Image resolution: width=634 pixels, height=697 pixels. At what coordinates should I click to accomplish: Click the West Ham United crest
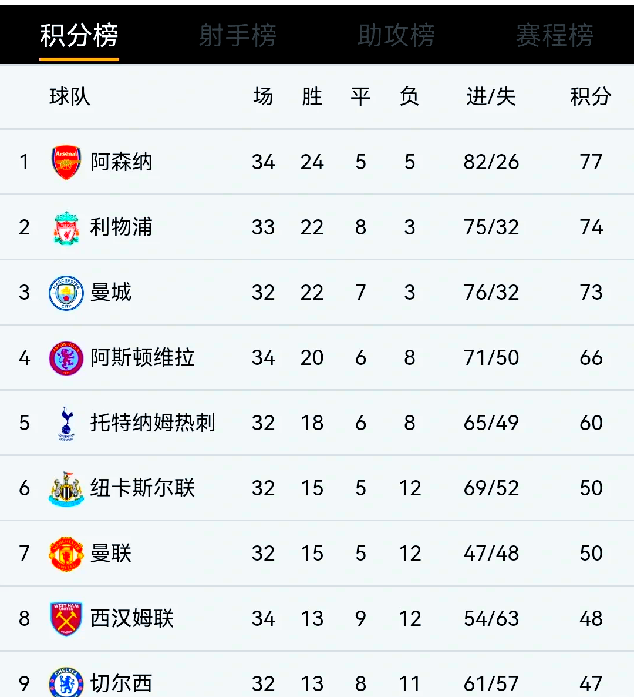tap(66, 619)
